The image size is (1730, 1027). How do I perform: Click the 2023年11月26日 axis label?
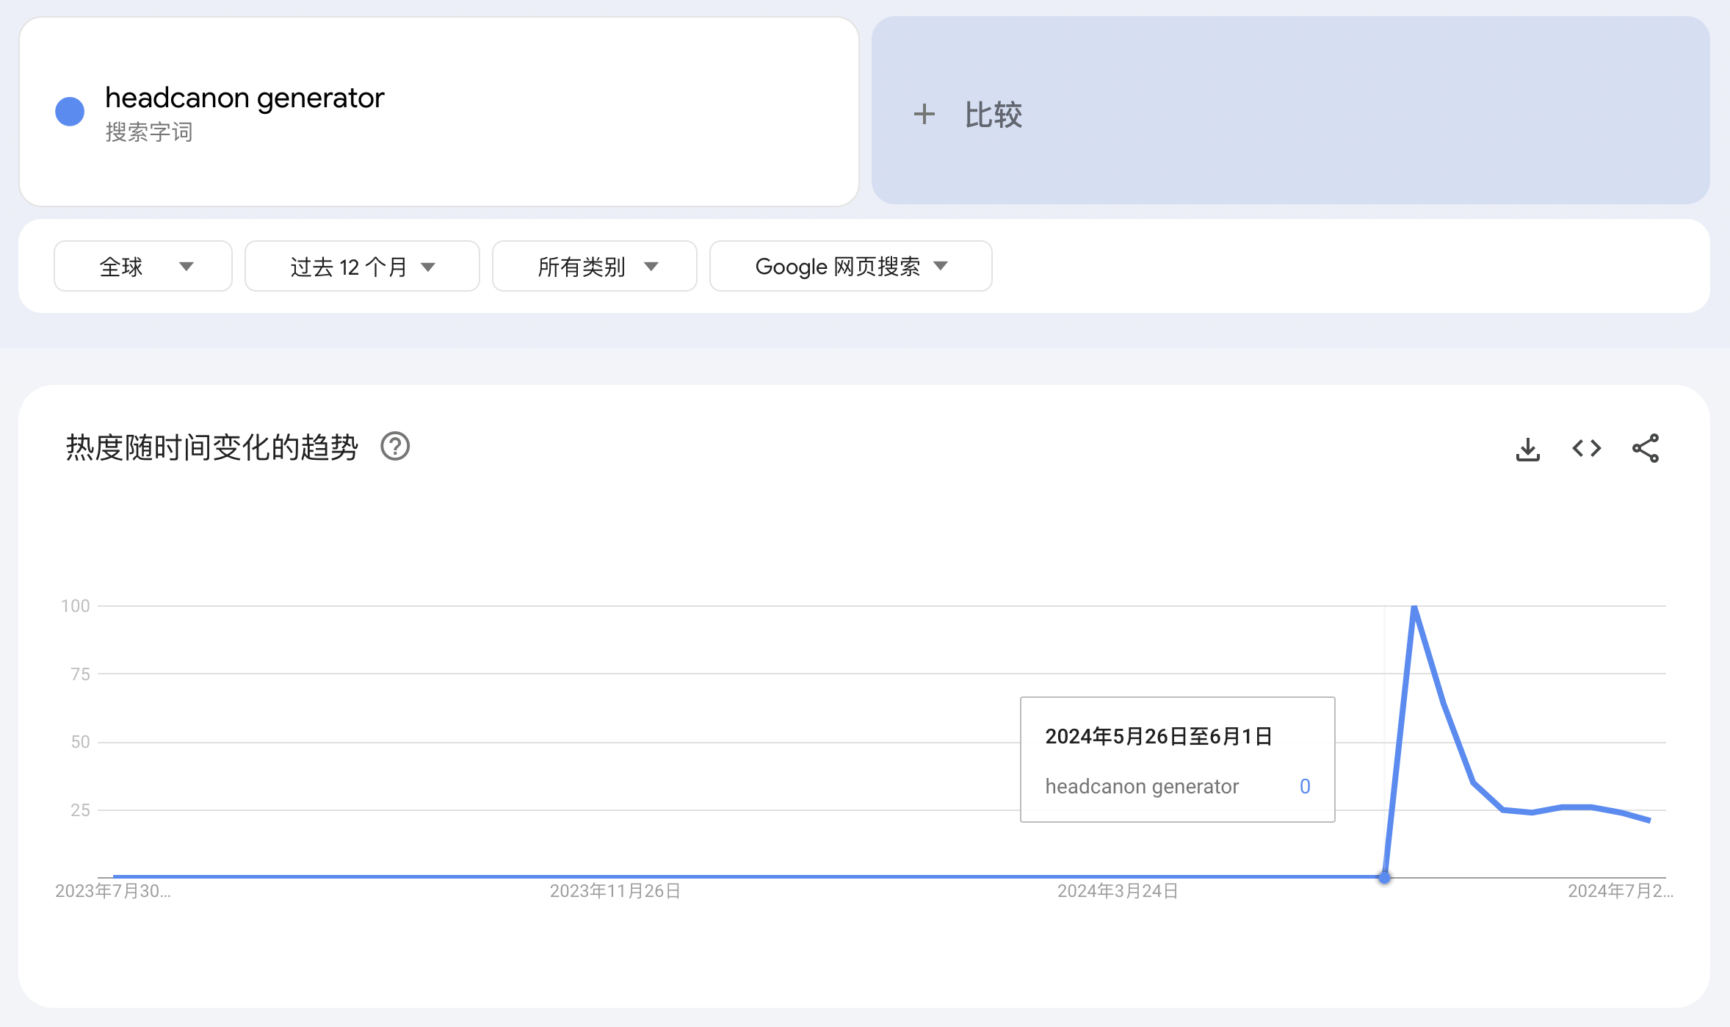pyautogui.click(x=615, y=891)
